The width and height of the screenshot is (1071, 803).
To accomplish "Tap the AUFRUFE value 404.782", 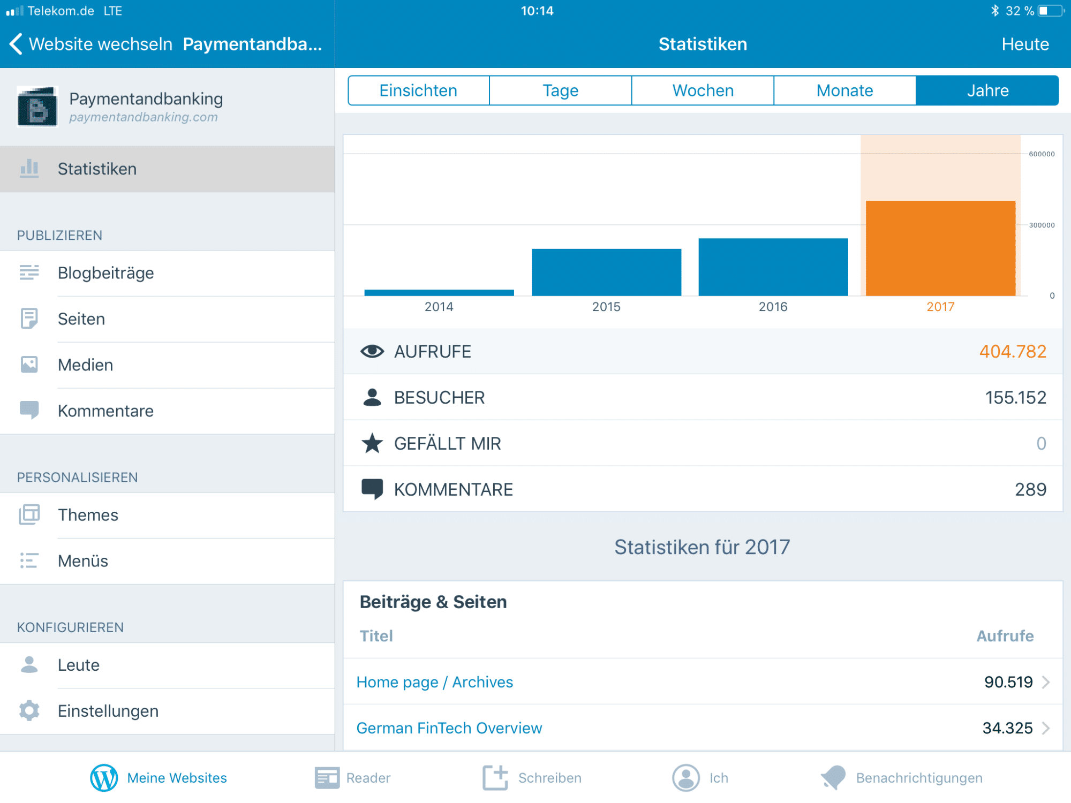I will (x=1013, y=351).
